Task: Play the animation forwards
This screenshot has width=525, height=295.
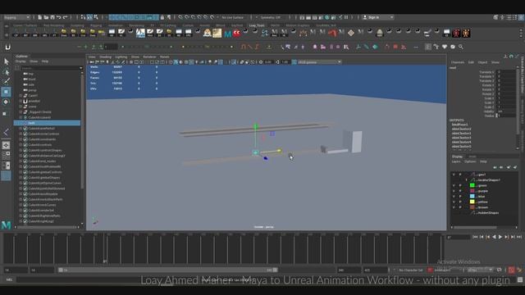Action: click(x=500, y=237)
